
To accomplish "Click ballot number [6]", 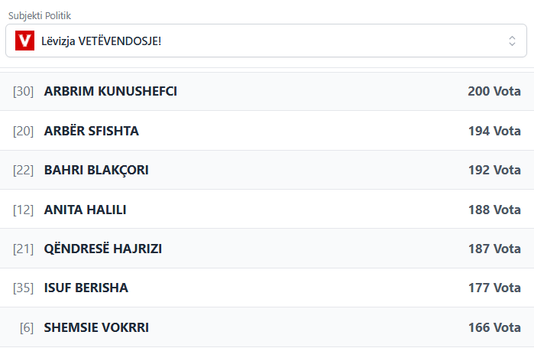I will 27,327.
